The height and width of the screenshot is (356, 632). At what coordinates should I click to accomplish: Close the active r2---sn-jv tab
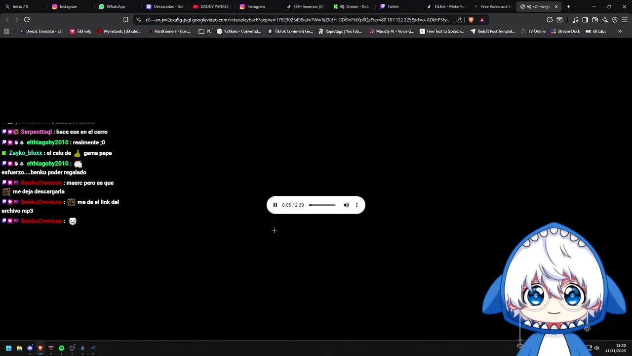point(556,6)
